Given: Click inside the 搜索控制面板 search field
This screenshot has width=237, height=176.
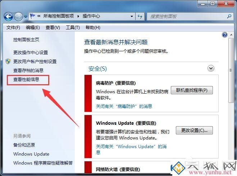Looking at the screenshot, I should coord(188,16).
